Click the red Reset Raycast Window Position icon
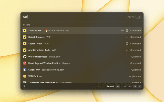This screenshot has width=164, height=102. 25,63
